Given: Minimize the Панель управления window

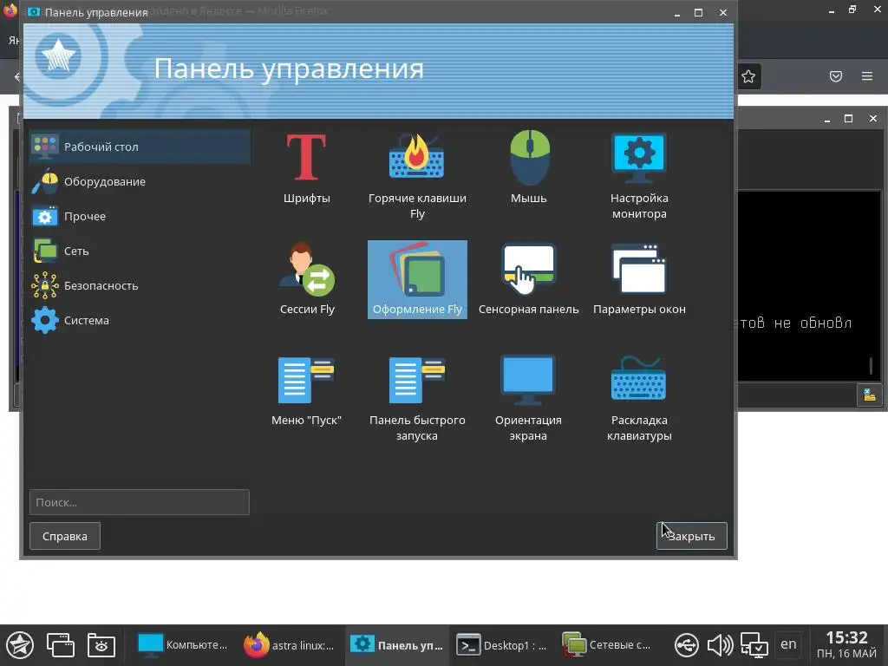Looking at the screenshot, I should pos(676,12).
